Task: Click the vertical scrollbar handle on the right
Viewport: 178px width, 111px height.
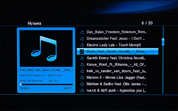Action: pyautogui.click(x=163, y=42)
